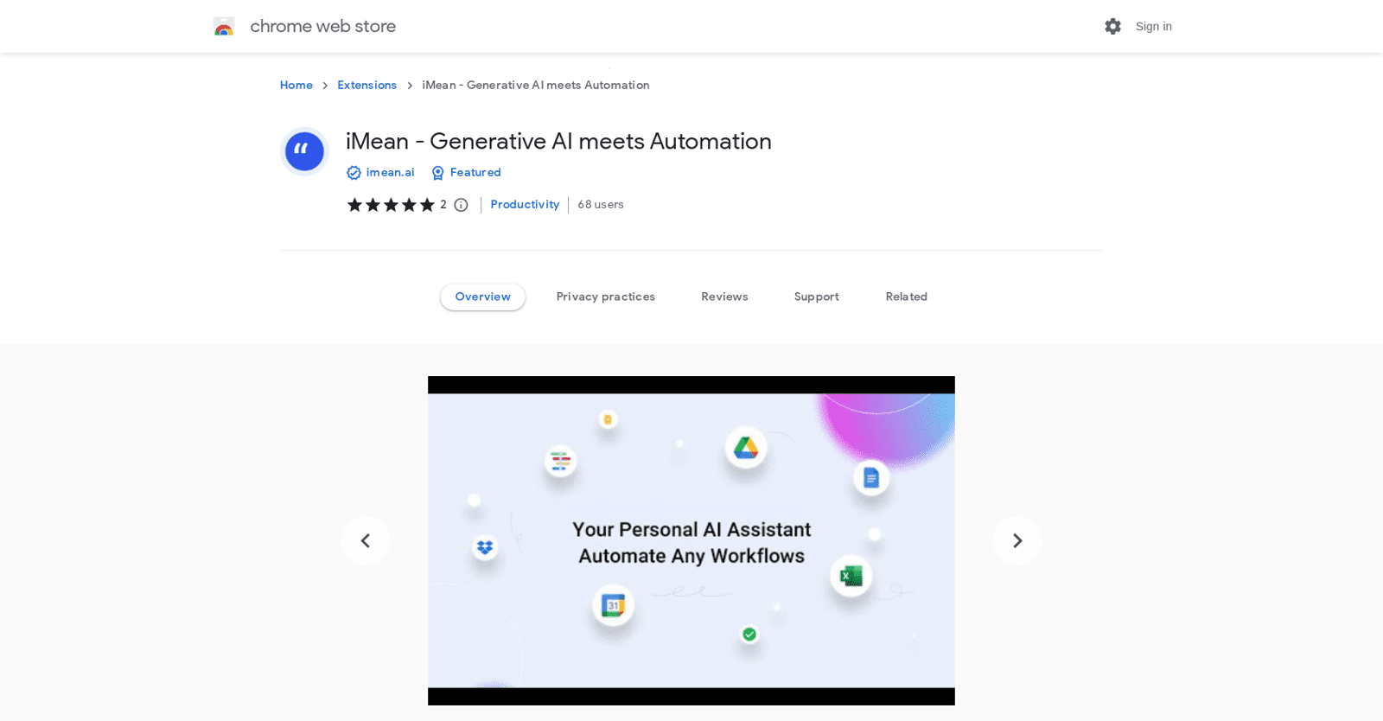View the Related tab
The height and width of the screenshot is (721, 1383).
pyautogui.click(x=906, y=297)
